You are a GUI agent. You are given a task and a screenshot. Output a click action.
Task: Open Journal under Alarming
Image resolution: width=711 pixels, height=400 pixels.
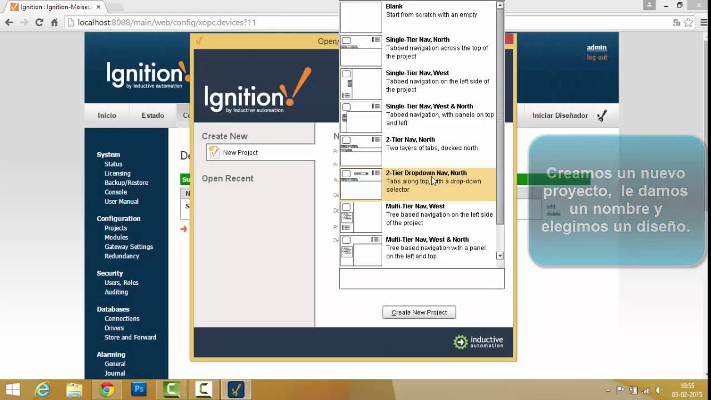click(x=115, y=373)
